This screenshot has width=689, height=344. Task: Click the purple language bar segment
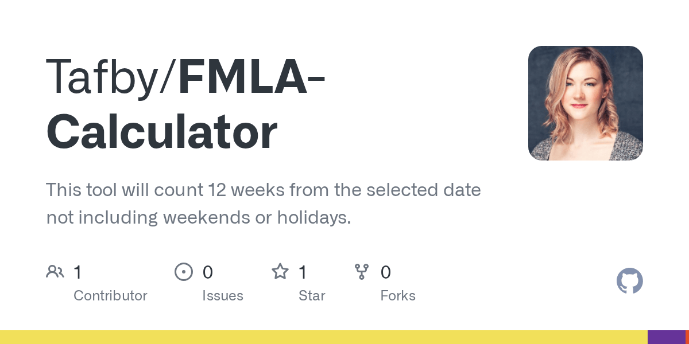click(x=666, y=337)
